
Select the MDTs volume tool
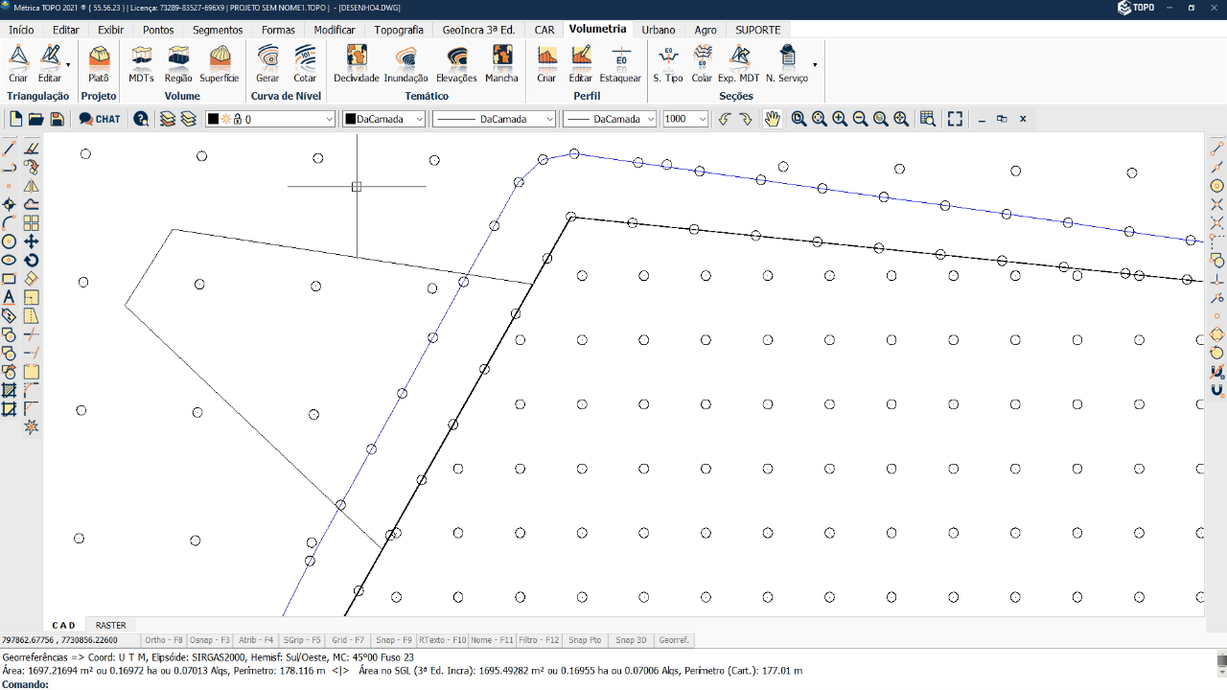(141, 63)
